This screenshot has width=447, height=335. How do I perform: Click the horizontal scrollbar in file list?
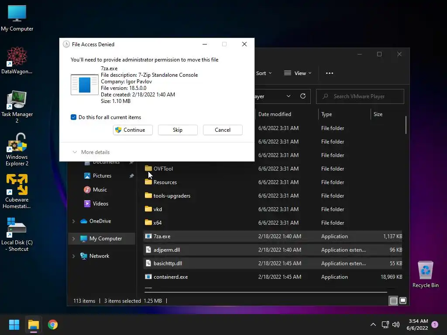pyautogui.click(x=266, y=292)
